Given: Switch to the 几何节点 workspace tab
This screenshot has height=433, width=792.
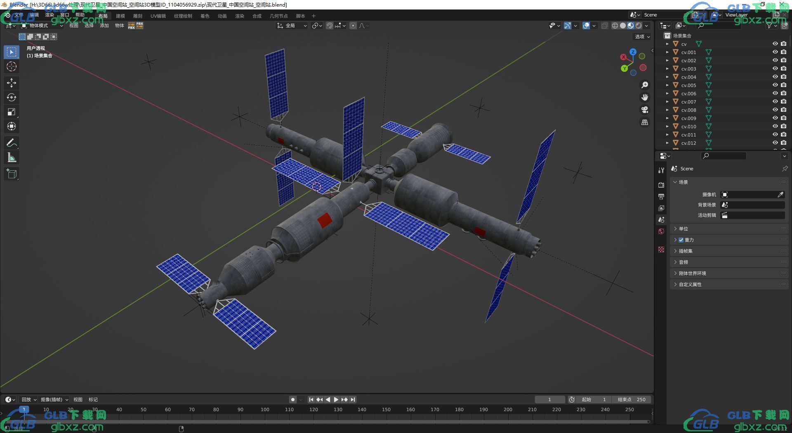Looking at the screenshot, I should click(279, 16).
